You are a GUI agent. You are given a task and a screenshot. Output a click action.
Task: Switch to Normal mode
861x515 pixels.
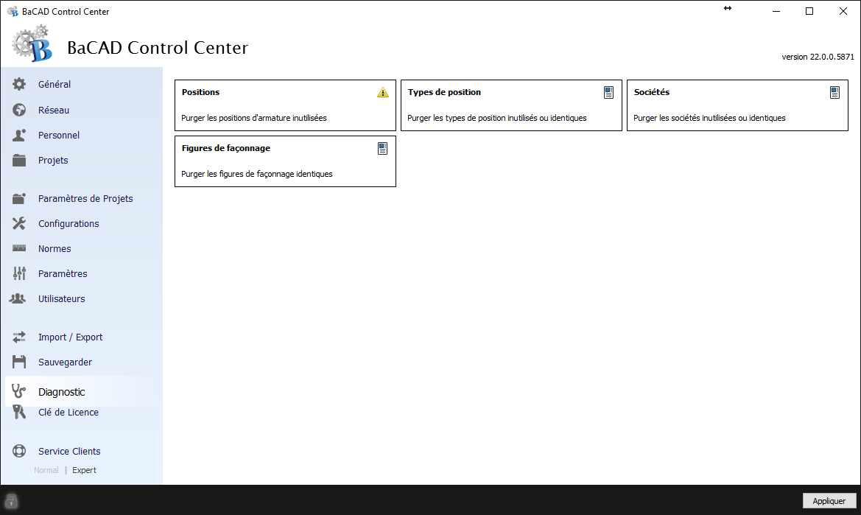(46, 470)
